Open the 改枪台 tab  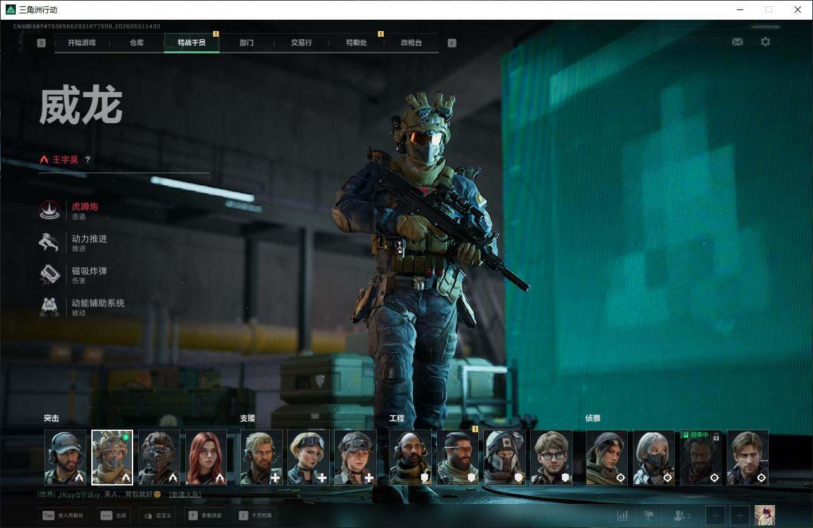[x=411, y=43]
